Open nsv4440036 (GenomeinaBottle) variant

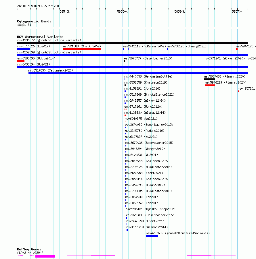pyautogui.click(x=148, y=76)
